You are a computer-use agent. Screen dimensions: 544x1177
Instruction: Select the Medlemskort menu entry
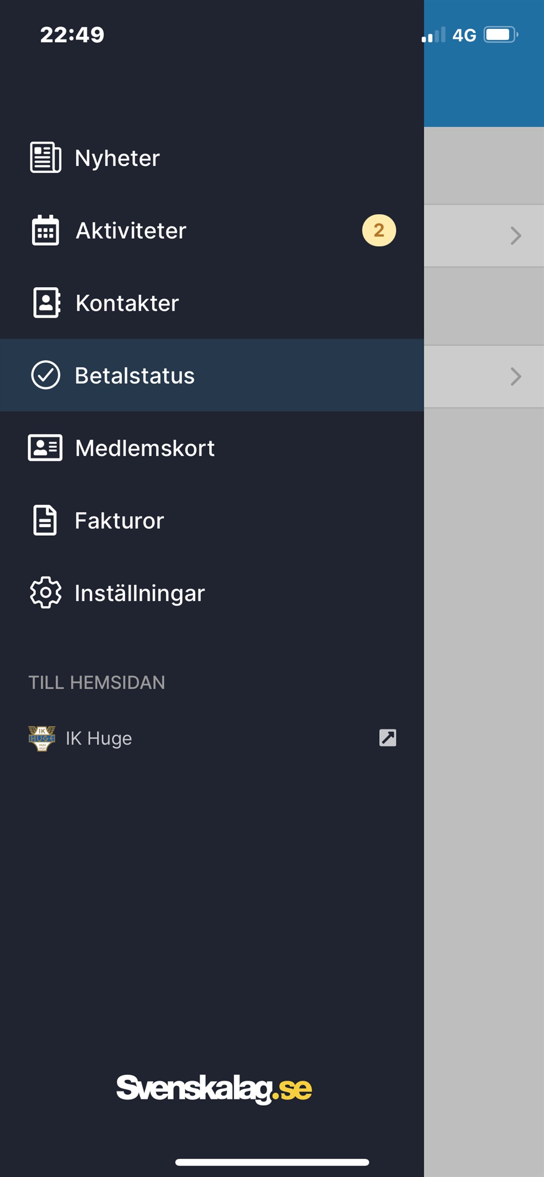[x=212, y=448]
